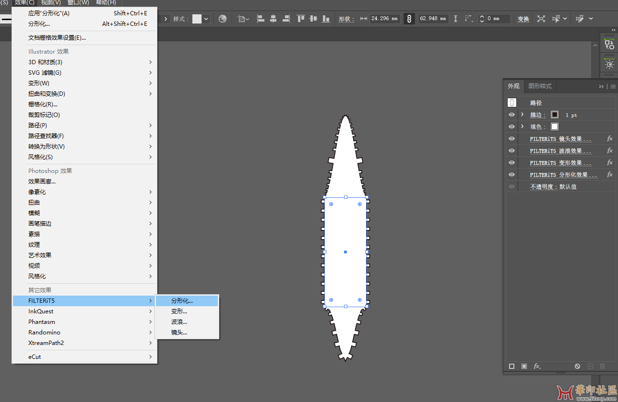Choose 变形... from FILTERiT5 submenu
The image size is (618, 402).
(x=187, y=311)
